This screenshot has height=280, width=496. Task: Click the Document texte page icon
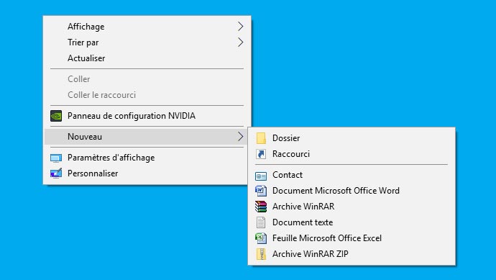[x=261, y=222]
